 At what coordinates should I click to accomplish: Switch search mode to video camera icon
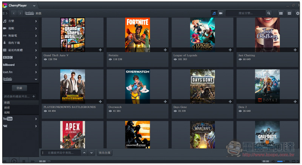221,13
